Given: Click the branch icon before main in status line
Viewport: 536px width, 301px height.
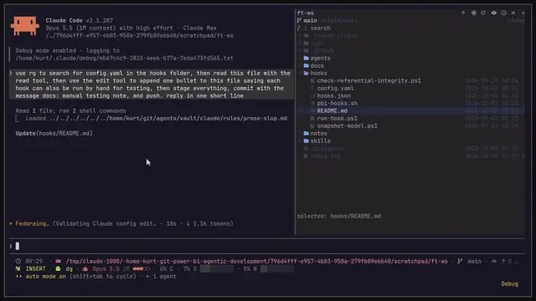Looking at the screenshot, I should click(460, 261).
